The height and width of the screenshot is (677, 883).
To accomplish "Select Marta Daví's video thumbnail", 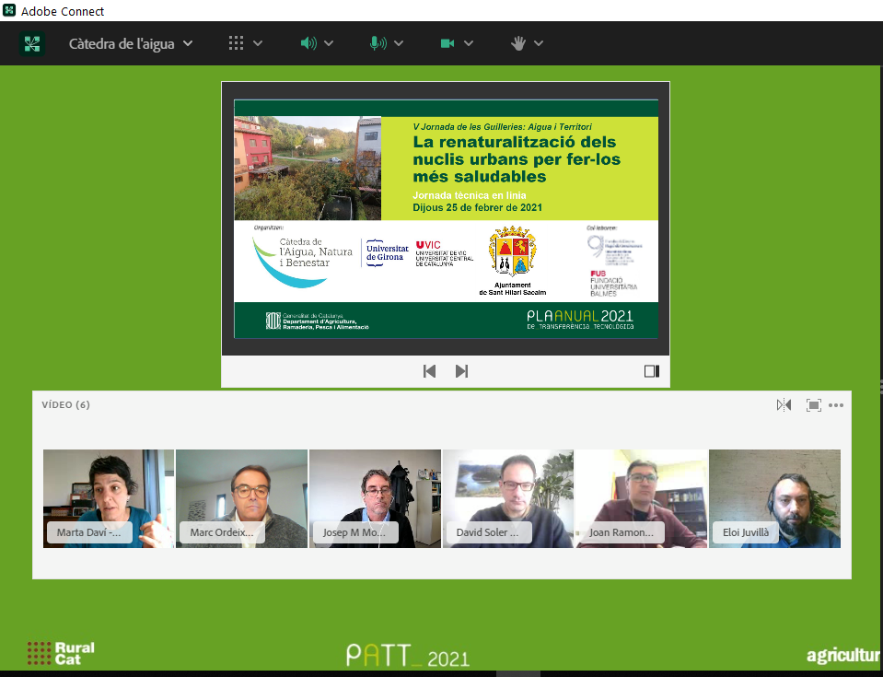I will pos(108,498).
